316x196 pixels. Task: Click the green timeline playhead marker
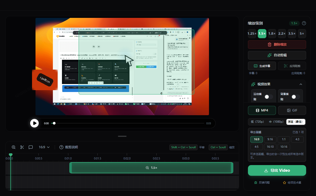(11, 155)
